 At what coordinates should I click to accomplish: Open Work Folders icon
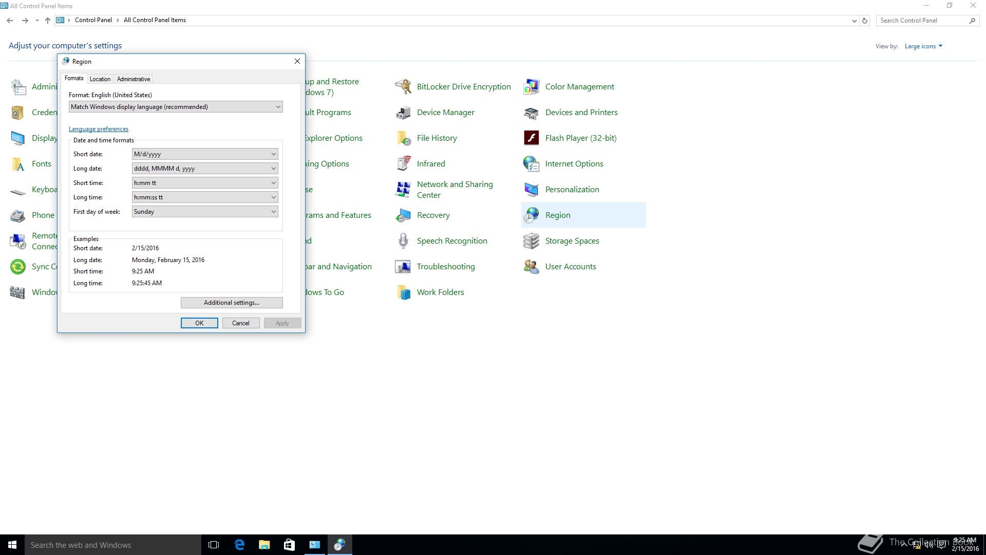[403, 292]
